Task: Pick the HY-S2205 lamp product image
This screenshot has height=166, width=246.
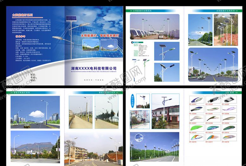Action: 212,109
